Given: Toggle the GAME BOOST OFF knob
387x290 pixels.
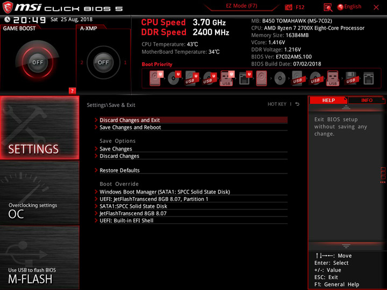Looking at the screenshot, I should click(x=38, y=62).
